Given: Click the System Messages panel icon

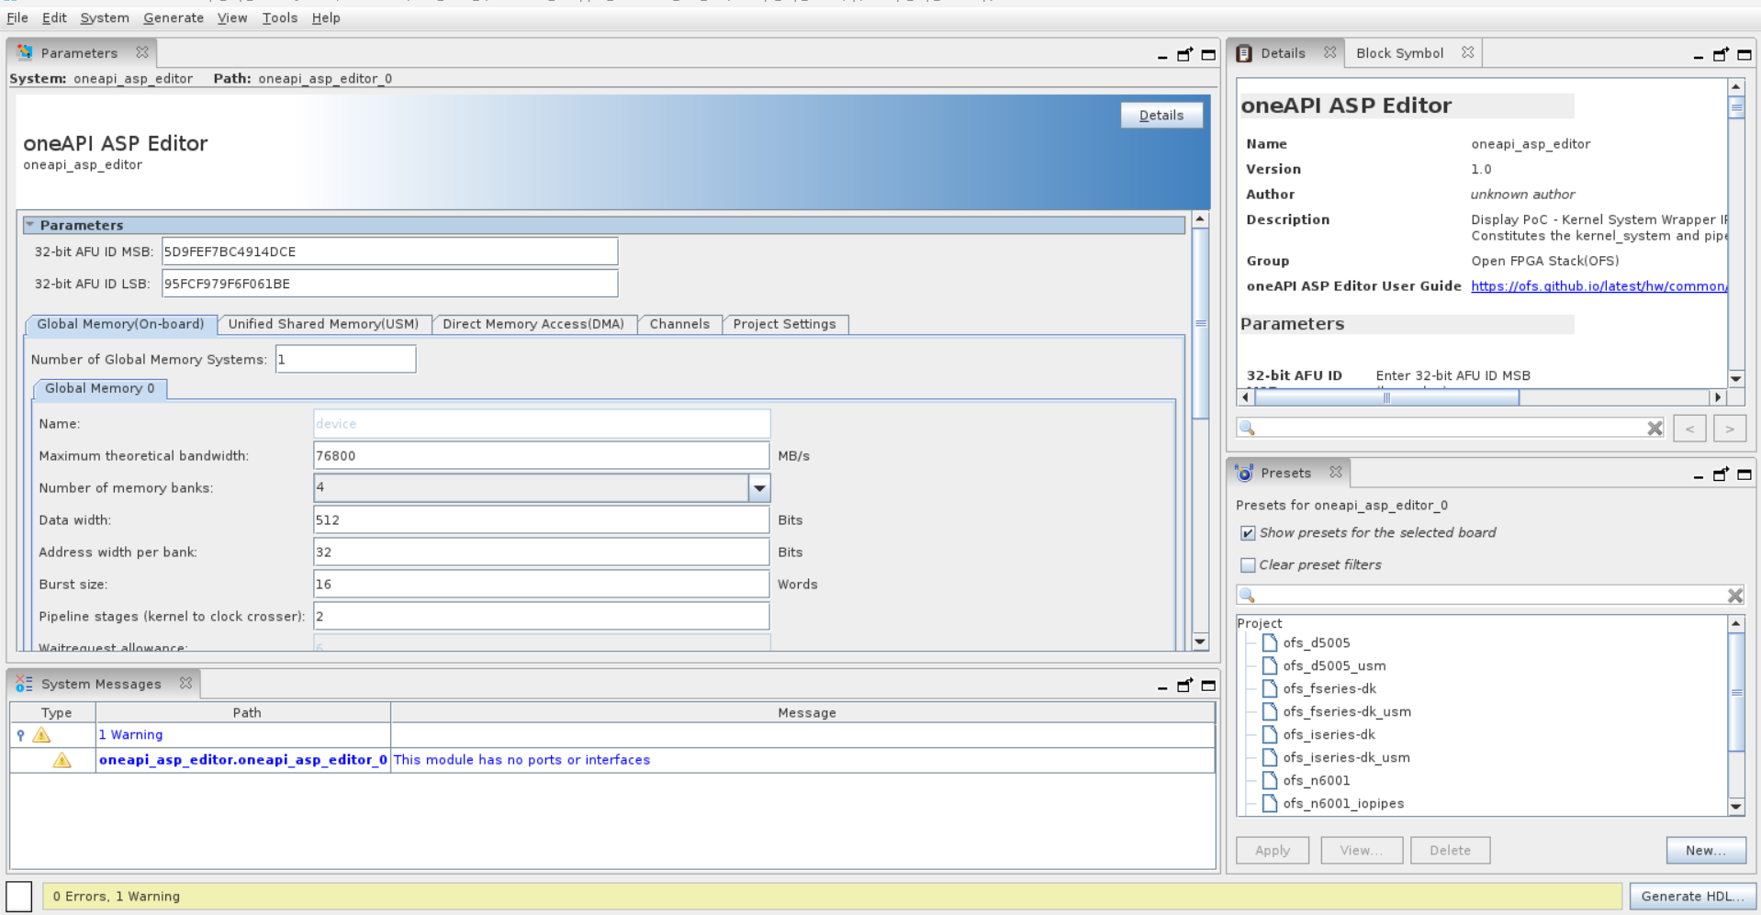Looking at the screenshot, I should point(24,684).
